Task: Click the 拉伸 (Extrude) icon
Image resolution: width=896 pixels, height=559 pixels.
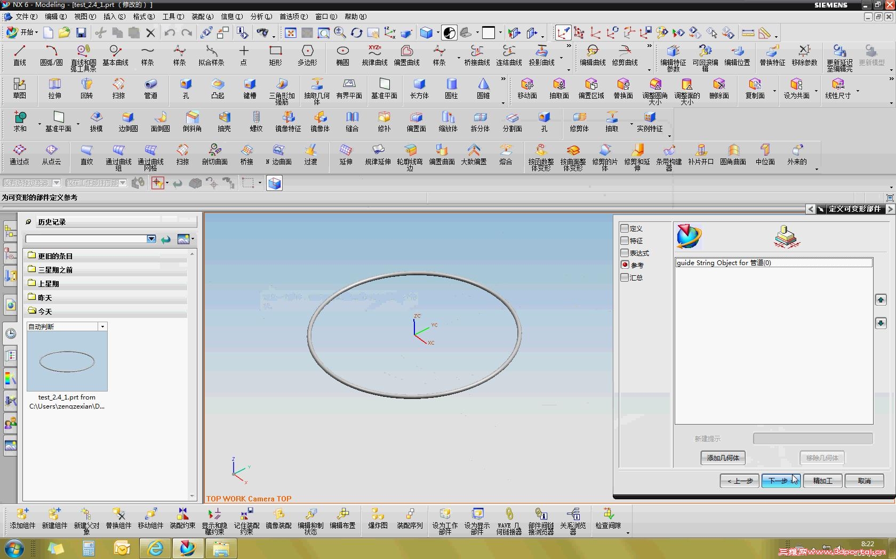Action: 55,89
